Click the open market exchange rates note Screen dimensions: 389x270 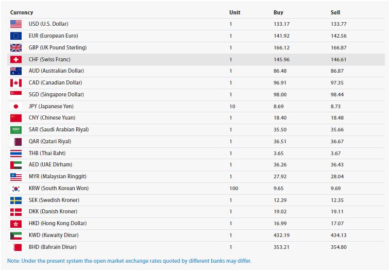[x=129, y=261]
